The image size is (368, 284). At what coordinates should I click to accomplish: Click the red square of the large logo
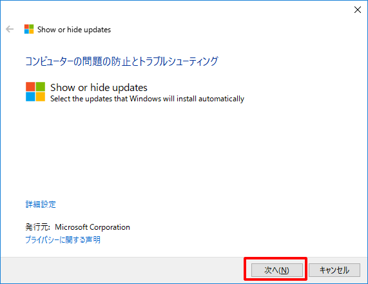pos(30,86)
